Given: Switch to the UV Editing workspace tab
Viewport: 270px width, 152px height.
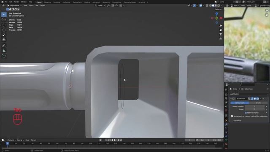Looking at the screenshot, I should (66, 2).
